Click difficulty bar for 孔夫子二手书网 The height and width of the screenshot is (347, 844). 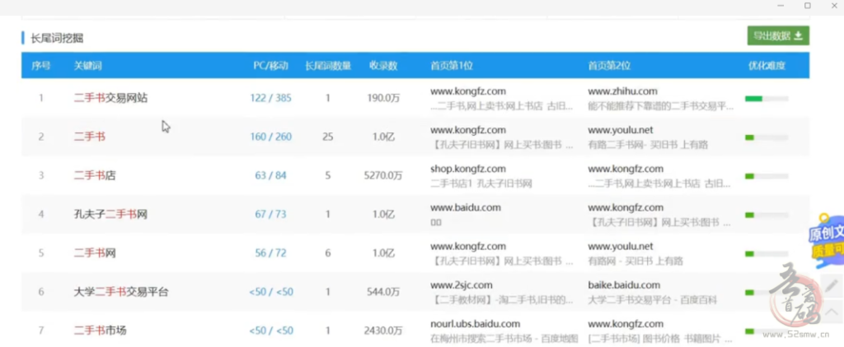[767, 215]
